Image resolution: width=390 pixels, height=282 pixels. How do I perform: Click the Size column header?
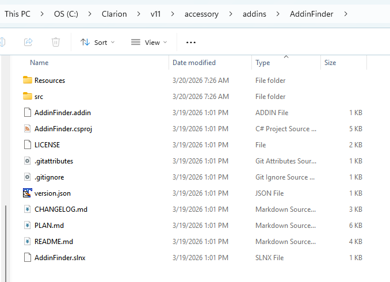coord(330,63)
